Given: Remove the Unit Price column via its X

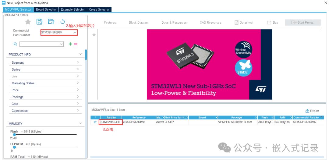Looking at the screenshot, I should pos(187,118).
